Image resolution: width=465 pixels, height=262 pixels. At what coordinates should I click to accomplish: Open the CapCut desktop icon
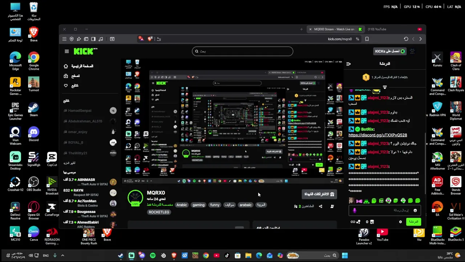click(x=52, y=159)
